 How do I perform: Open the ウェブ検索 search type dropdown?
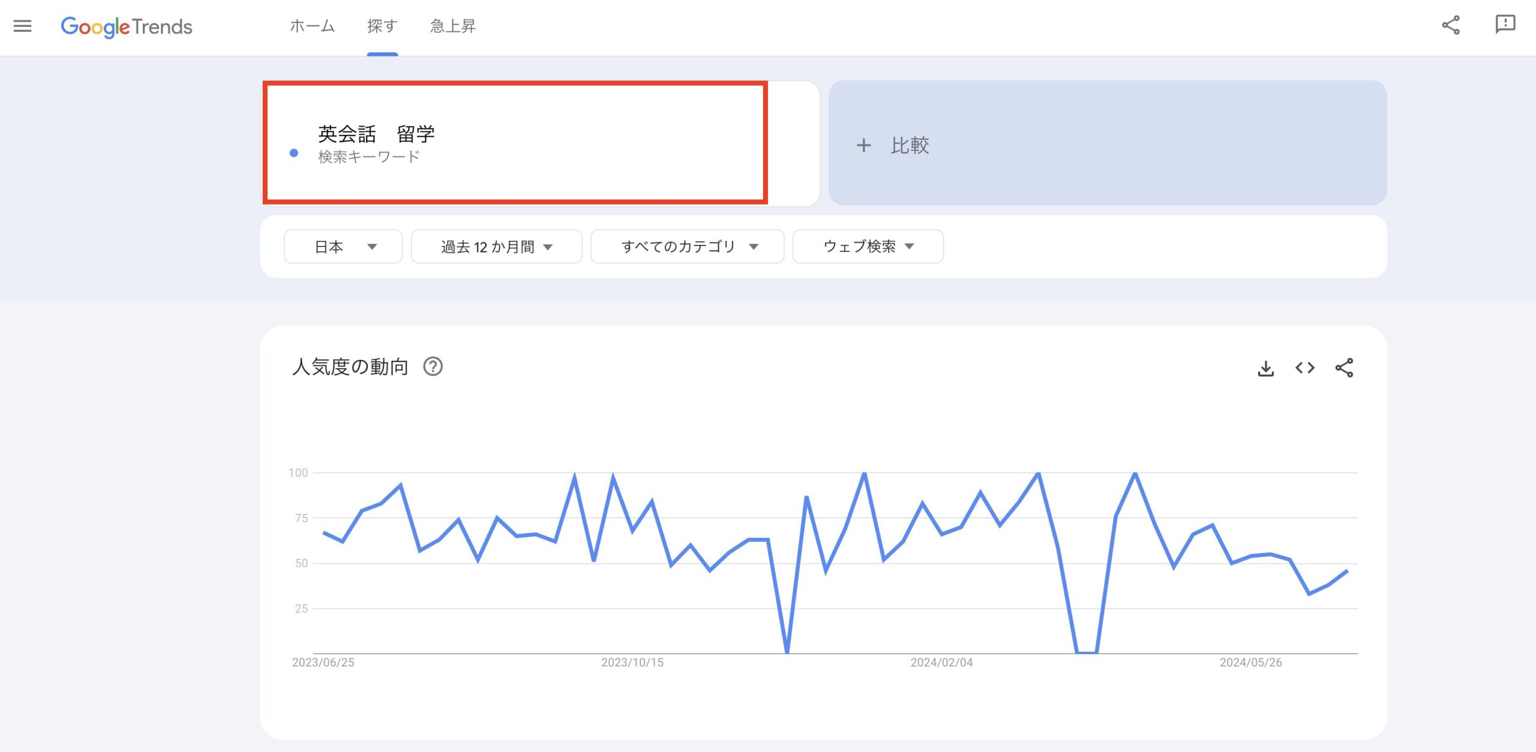pos(868,246)
